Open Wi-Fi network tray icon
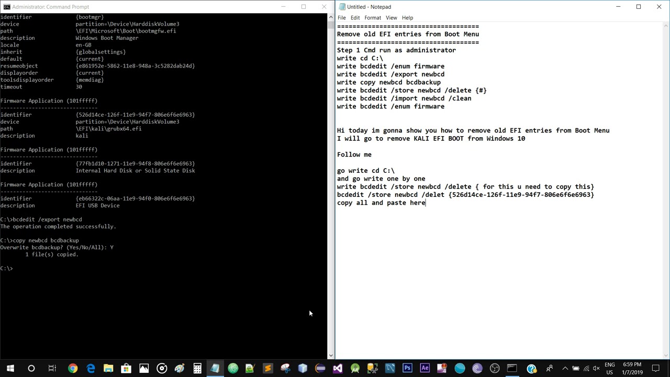The image size is (670, 377). (x=586, y=369)
